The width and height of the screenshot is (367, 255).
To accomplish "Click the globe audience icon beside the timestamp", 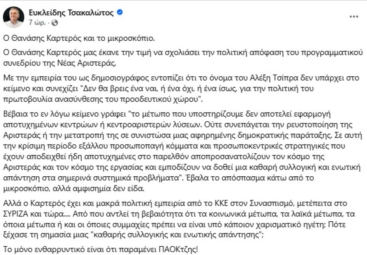I will coord(55,22).
